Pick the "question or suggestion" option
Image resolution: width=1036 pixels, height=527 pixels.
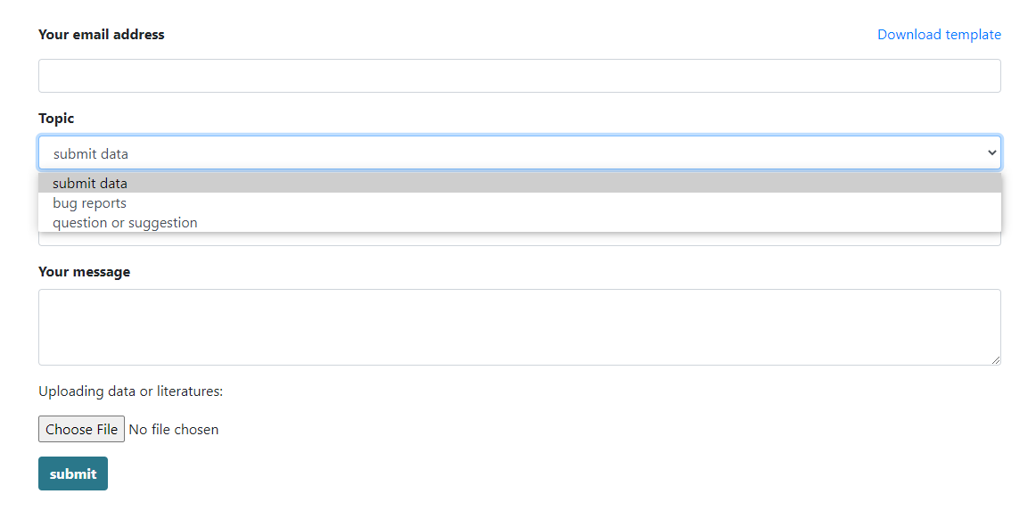click(126, 223)
